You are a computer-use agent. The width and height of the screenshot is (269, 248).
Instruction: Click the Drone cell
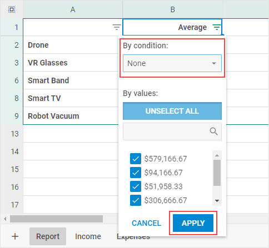pyautogui.click(x=71, y=45)
